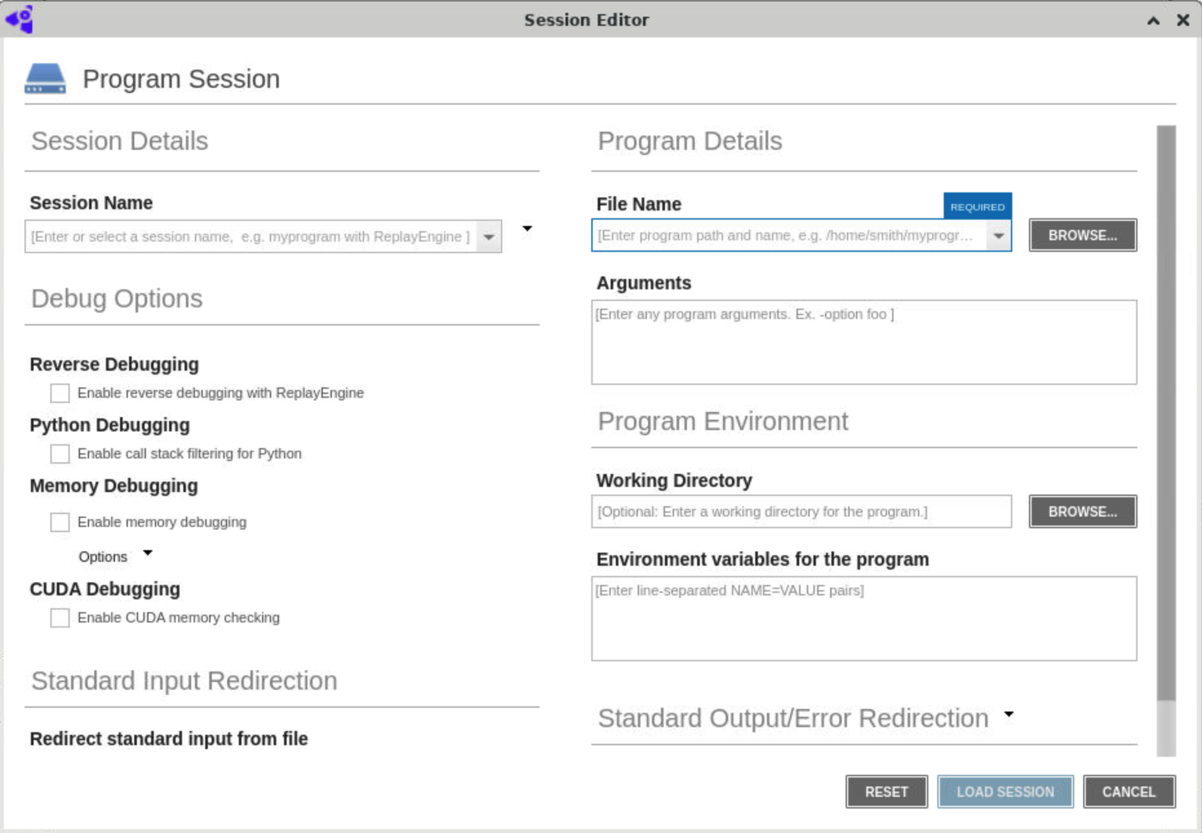Expand Standard Output/Error Redirection section
The width and height of the screenshot is (1202, 833).
click(1008, 715)
